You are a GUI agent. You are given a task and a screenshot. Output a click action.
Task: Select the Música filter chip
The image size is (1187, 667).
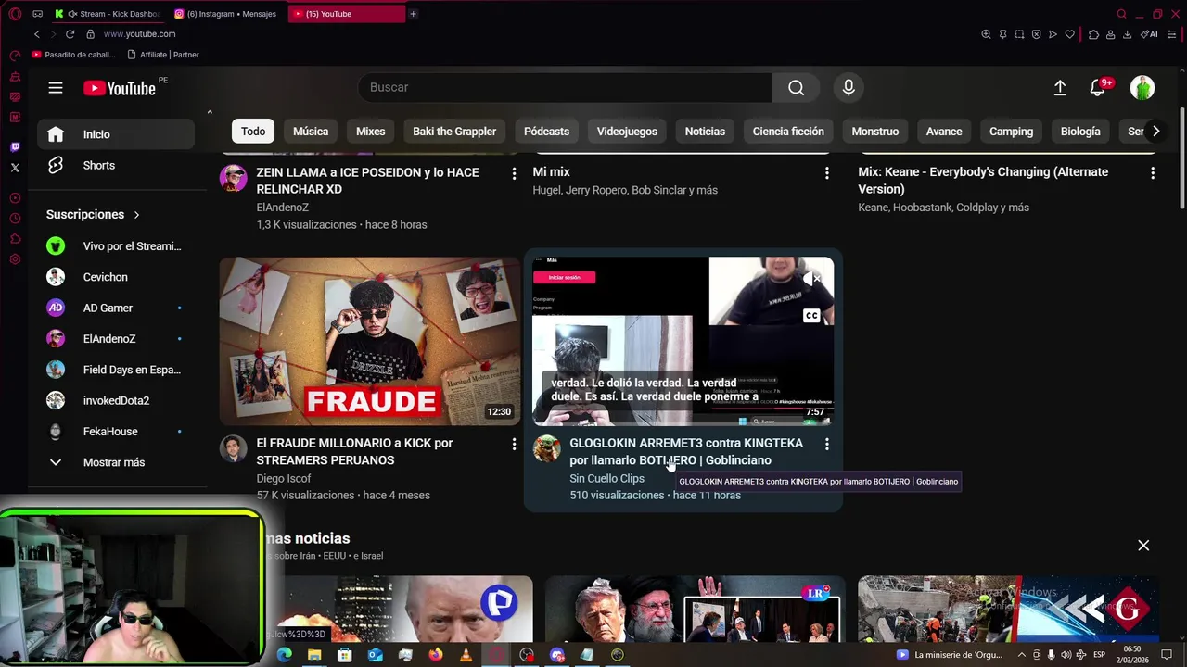311,132
